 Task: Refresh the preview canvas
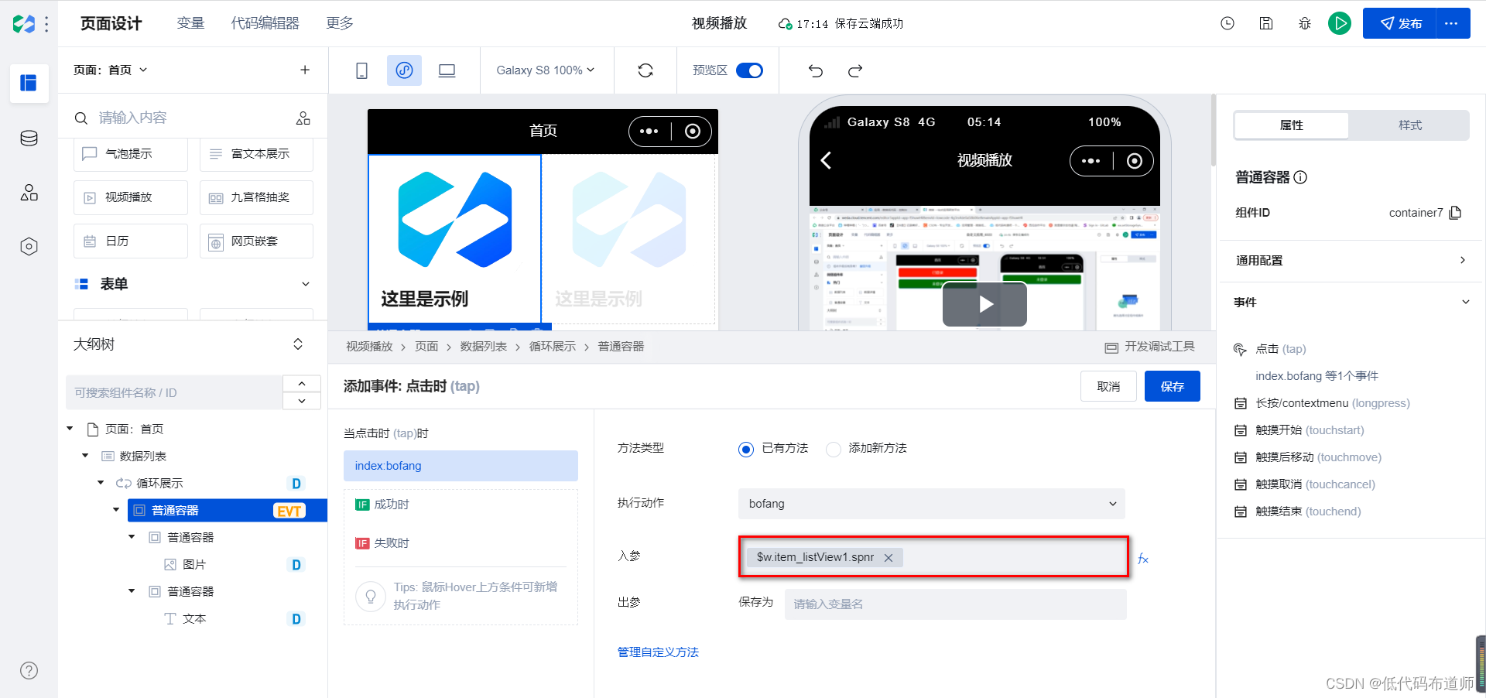coord(645,70)
